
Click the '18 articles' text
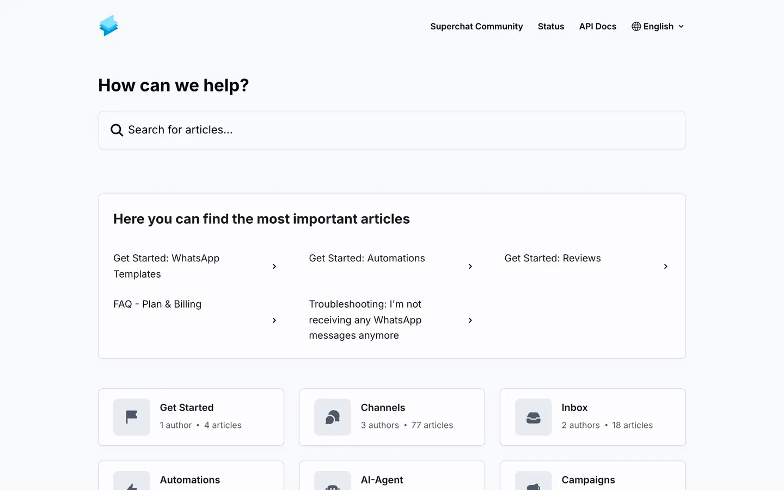632,425
